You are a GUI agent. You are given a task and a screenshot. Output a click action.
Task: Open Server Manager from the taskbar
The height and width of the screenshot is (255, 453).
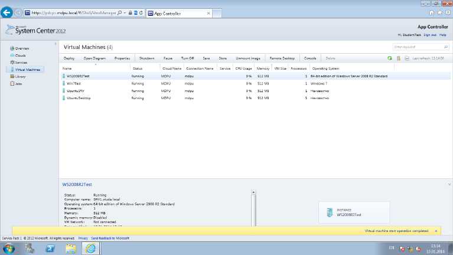[x=29, y=249]
